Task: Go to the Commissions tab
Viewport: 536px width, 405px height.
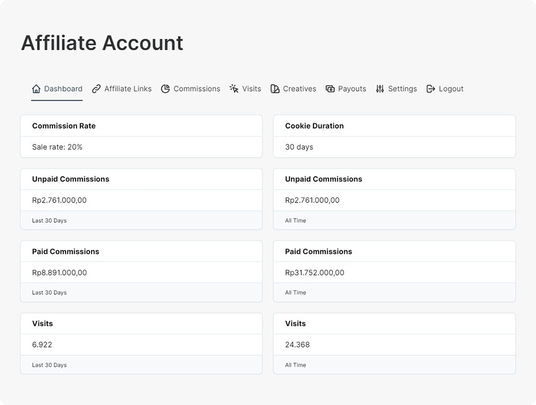Action: tap(191, 89)
